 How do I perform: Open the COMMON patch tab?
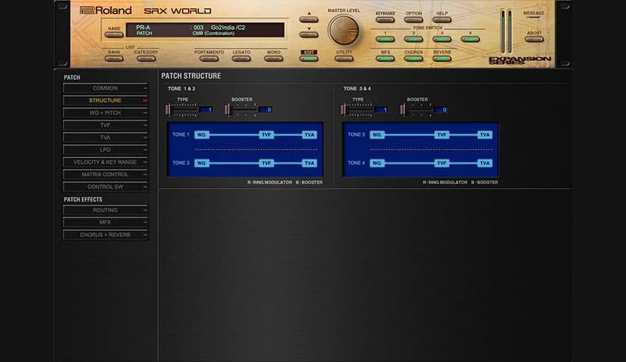click(x=106, y=88)
